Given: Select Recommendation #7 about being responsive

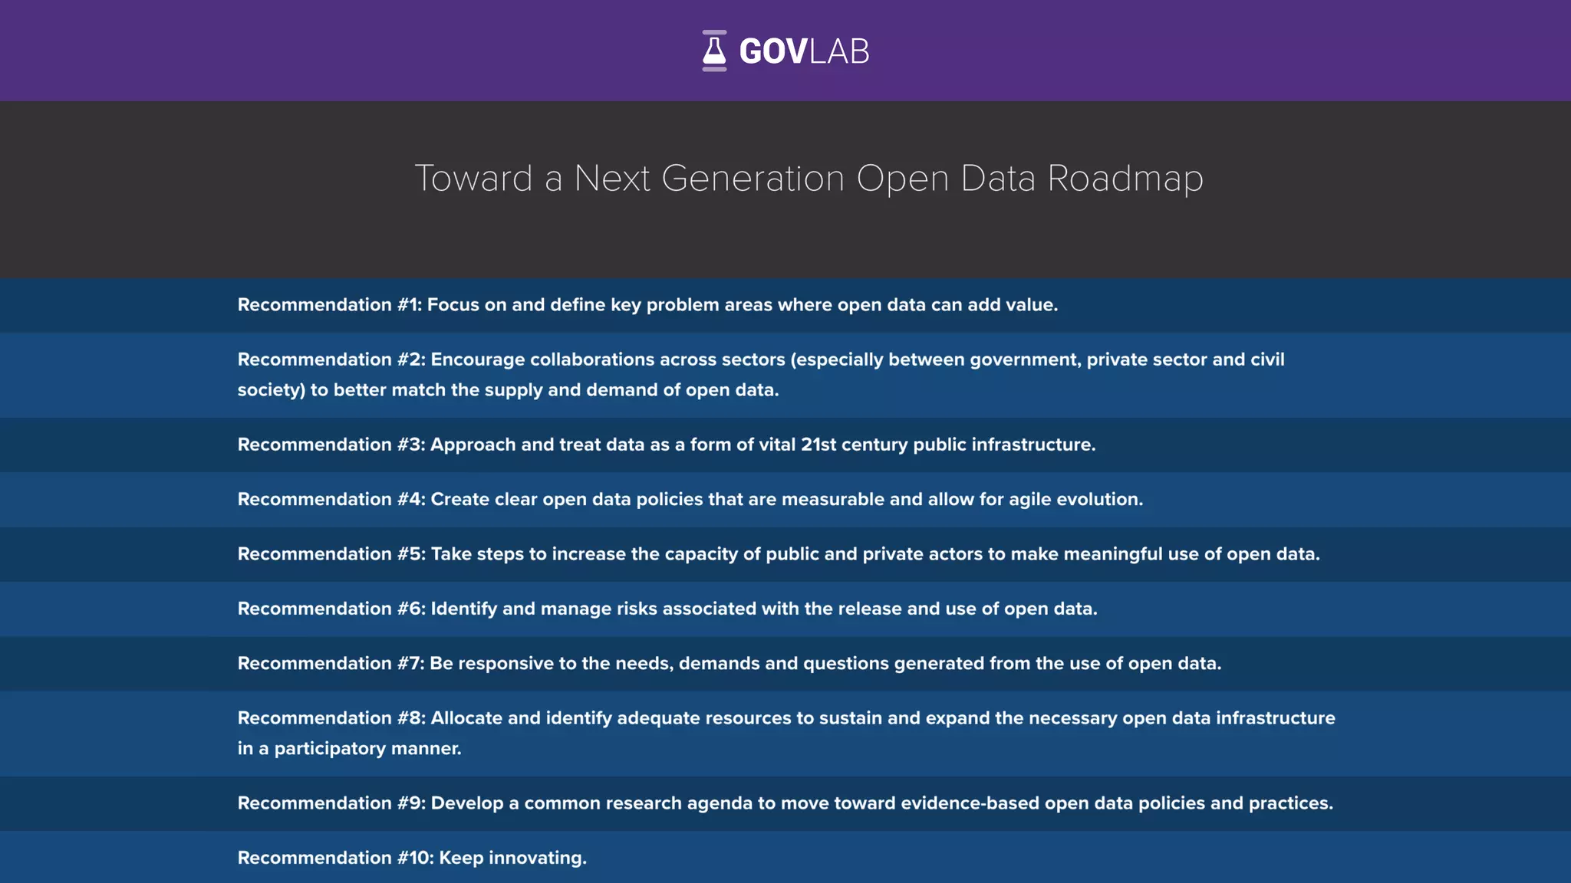Looking at the screenshot, I should coord(729,664).
